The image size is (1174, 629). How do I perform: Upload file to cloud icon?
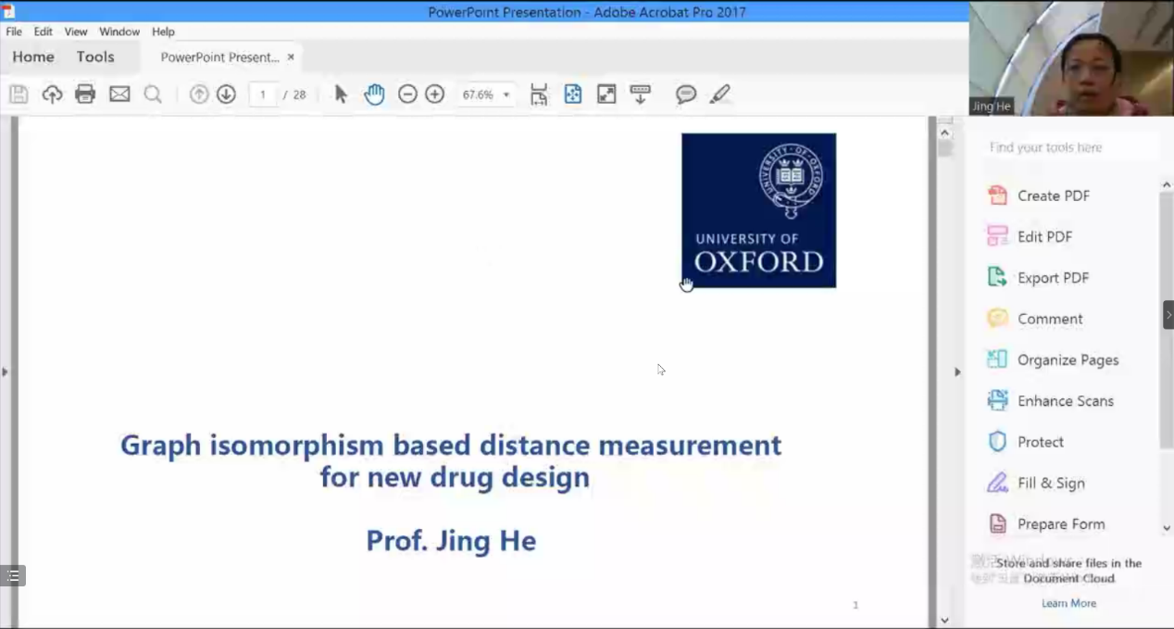click(x=52, y=94)
